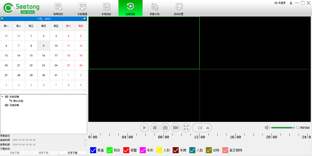Open the 录像计划 recording plan tab
The height and width of the screenshot is (156, 312).
coord(154,8)
